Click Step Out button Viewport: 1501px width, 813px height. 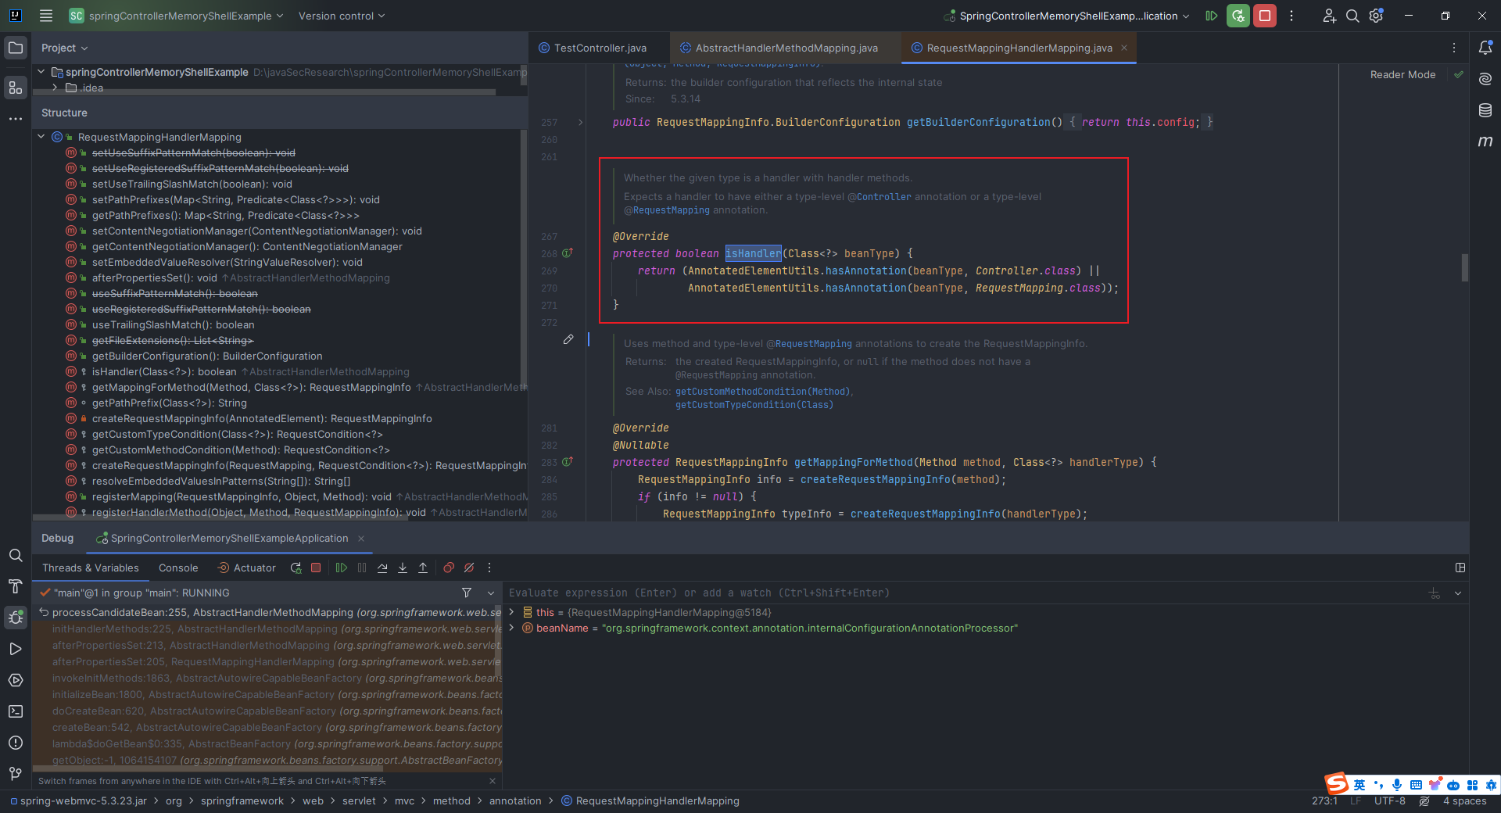tap(423, 568)
